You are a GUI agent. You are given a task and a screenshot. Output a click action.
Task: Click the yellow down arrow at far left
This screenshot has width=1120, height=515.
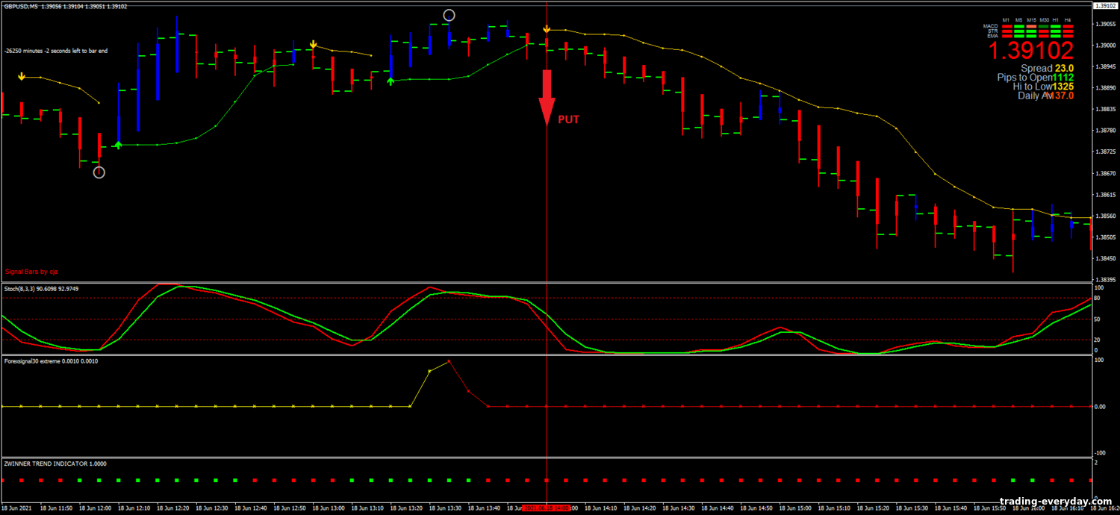point(22,76)
